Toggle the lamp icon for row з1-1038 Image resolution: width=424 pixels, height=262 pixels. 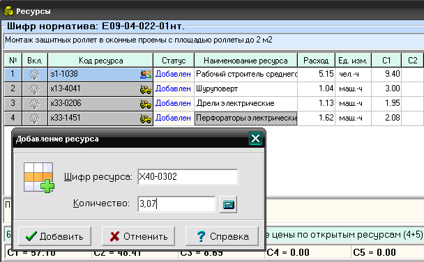[35, 75]
